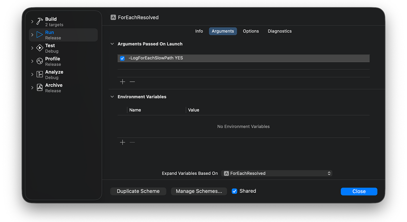This screenshot has height=222, width=407.
Task: Remove selected launch argument with minus icon
Action: click(x=132, y=82)
